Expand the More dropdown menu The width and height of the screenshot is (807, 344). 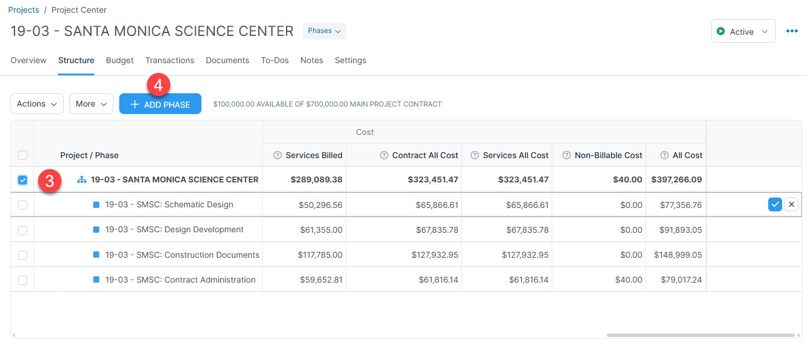pyautogui.click(x=91, y=103)
